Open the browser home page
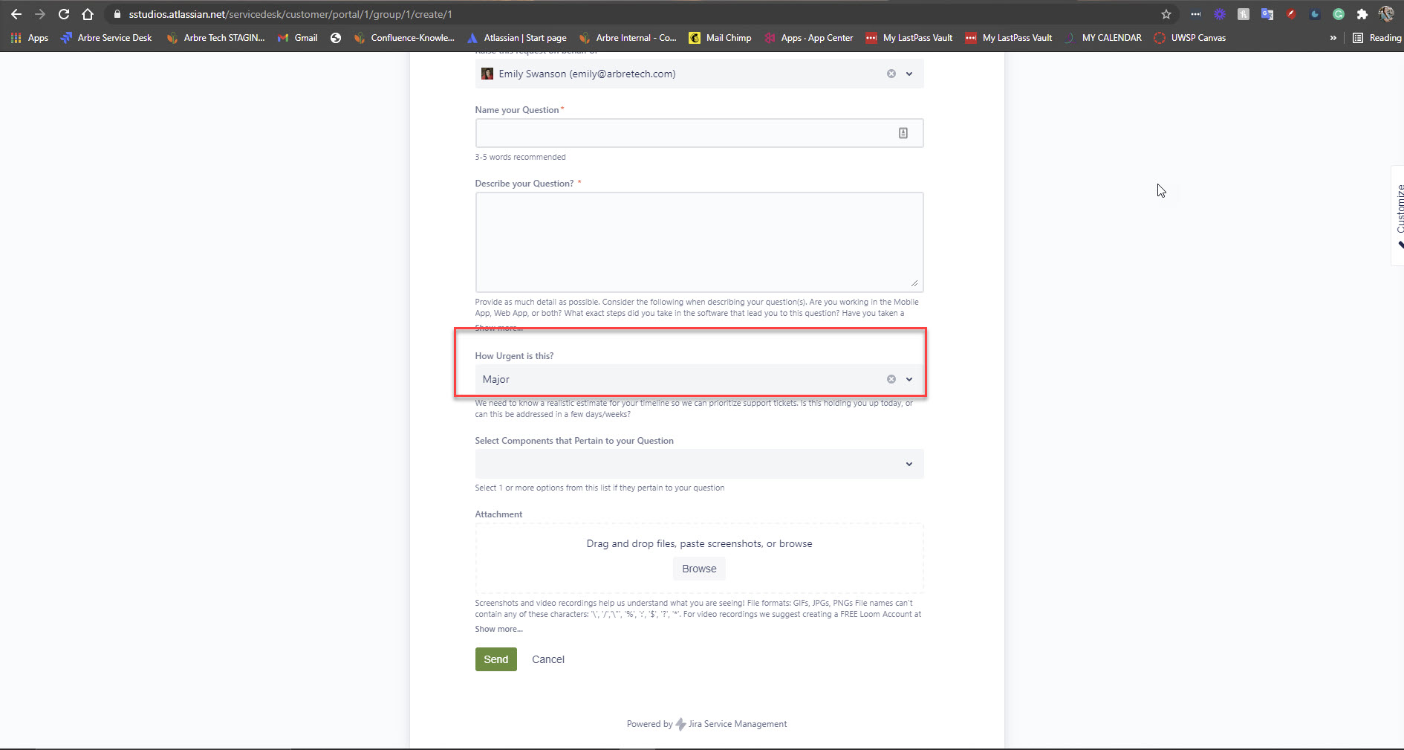 [88, 14]
